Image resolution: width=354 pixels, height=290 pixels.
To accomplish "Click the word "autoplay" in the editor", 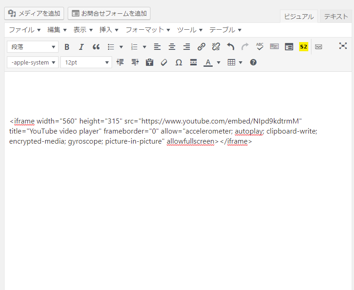I will [249, 131].
